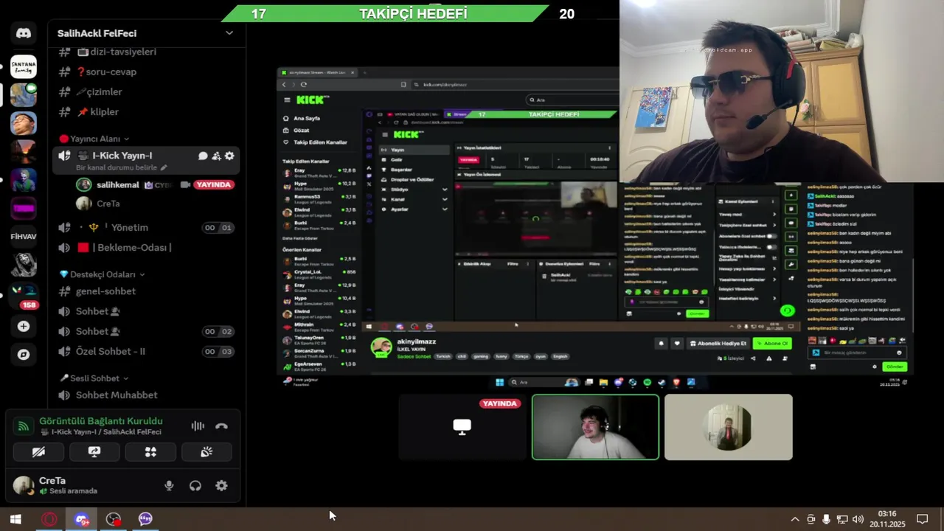Viewport: 944px width, 531px height.
Task: Start screen sharing from voice panel
Action: pos(94,451)
